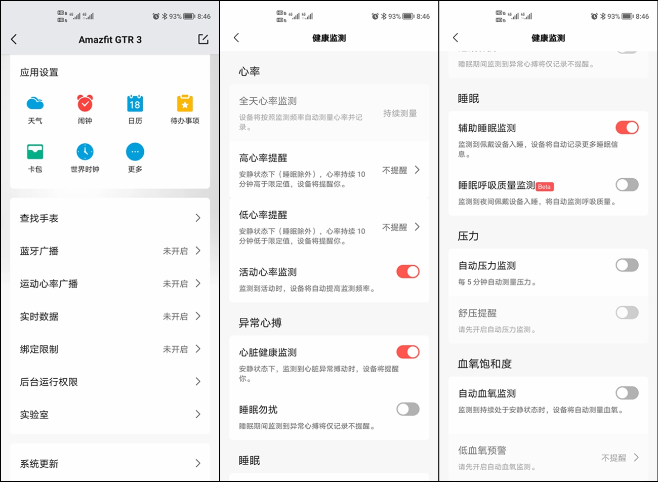Tap 未开启 status for 实时数据

pyautogui.click(x=175, y=316)
